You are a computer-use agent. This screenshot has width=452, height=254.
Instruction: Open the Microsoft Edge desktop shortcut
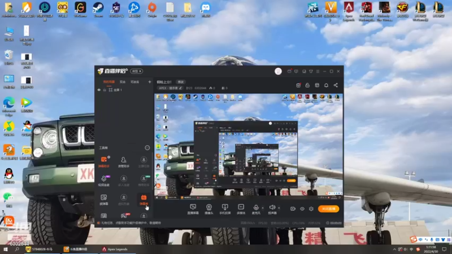[x=9, y=107]
